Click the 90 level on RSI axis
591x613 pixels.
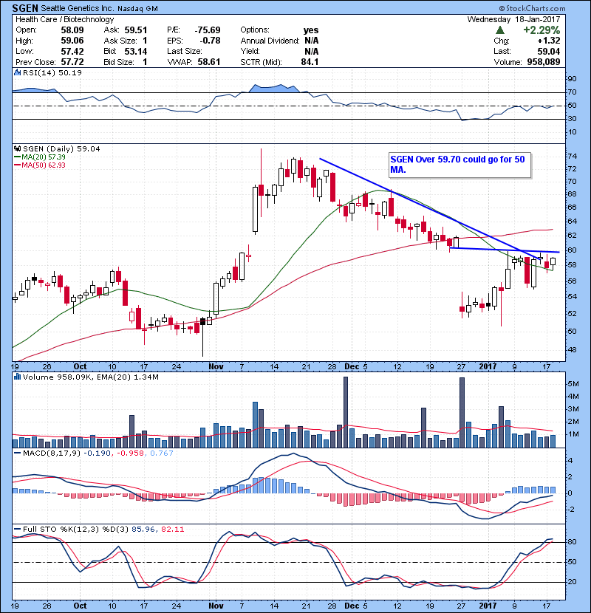(572, 79)
